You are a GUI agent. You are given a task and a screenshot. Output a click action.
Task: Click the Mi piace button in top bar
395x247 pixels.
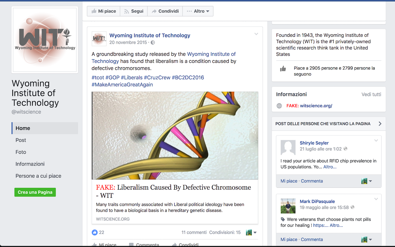coord(103,11)
